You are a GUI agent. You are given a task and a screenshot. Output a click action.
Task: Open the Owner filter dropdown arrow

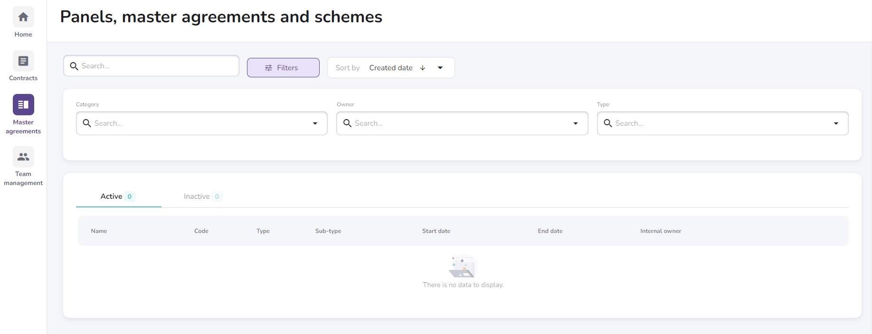(575, 123)
